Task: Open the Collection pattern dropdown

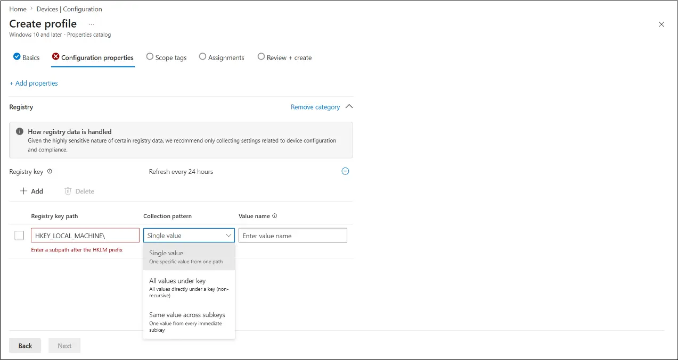Action: 189,236
